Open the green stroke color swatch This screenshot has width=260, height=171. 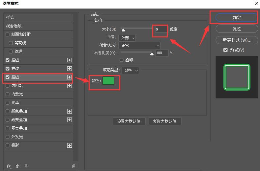[108, 81]
